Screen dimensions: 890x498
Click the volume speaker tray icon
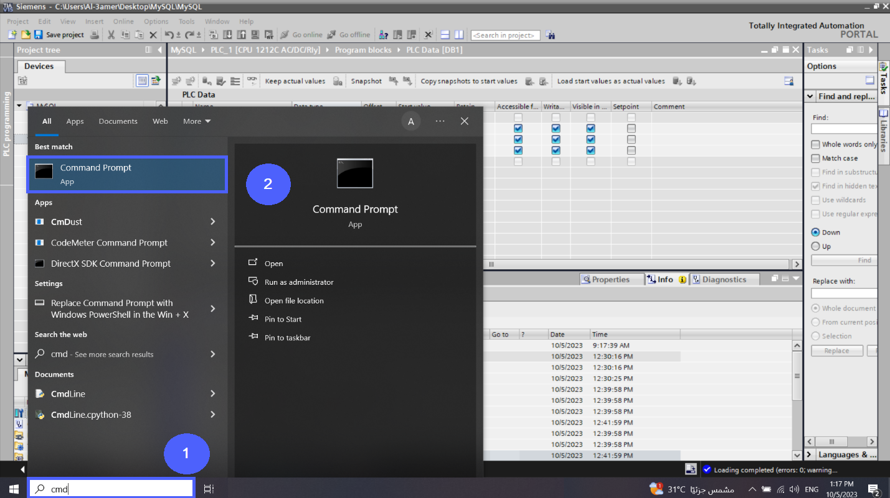[795, 489]
